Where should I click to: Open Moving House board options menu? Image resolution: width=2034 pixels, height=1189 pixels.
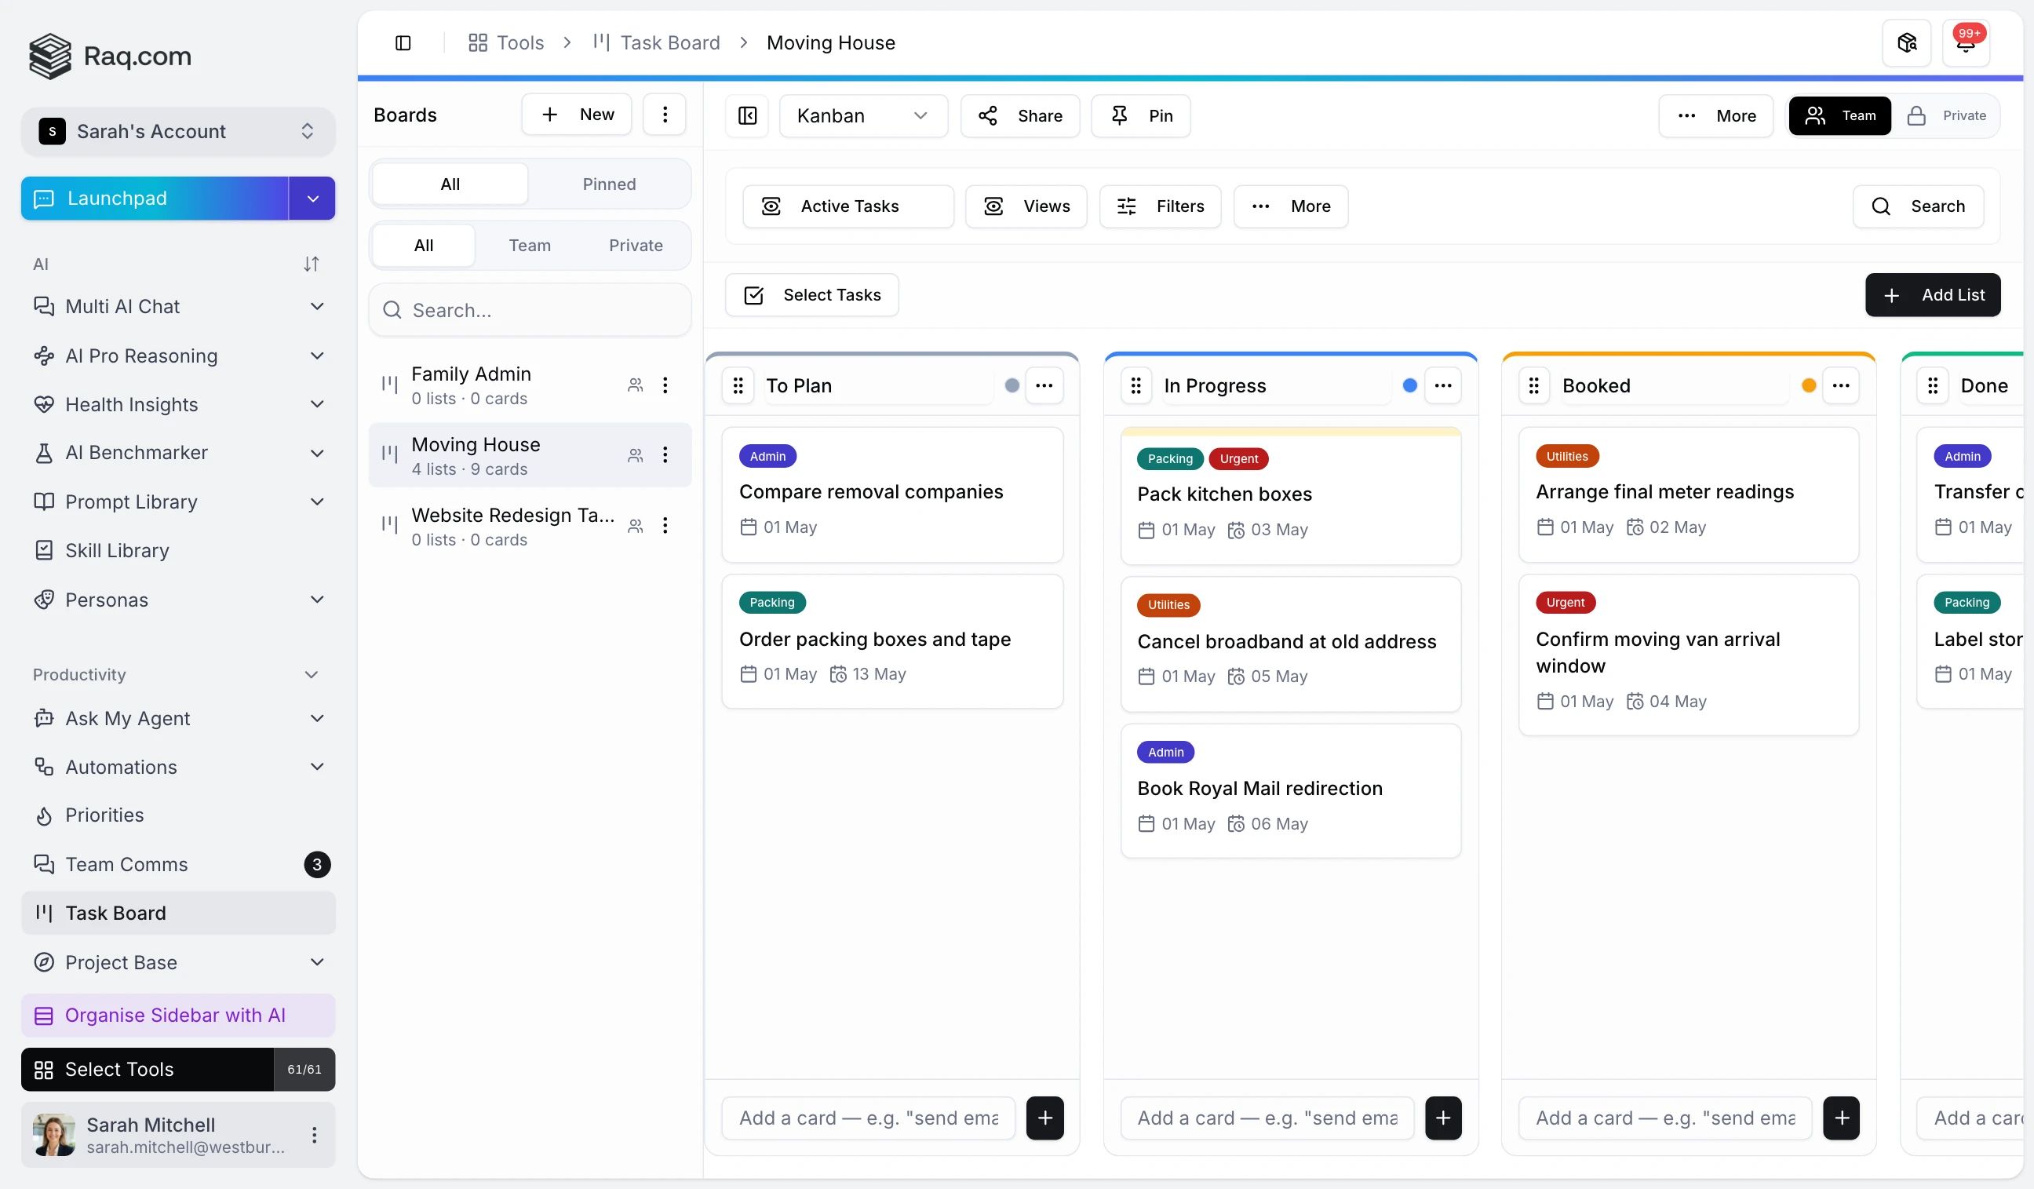[665, 455]
